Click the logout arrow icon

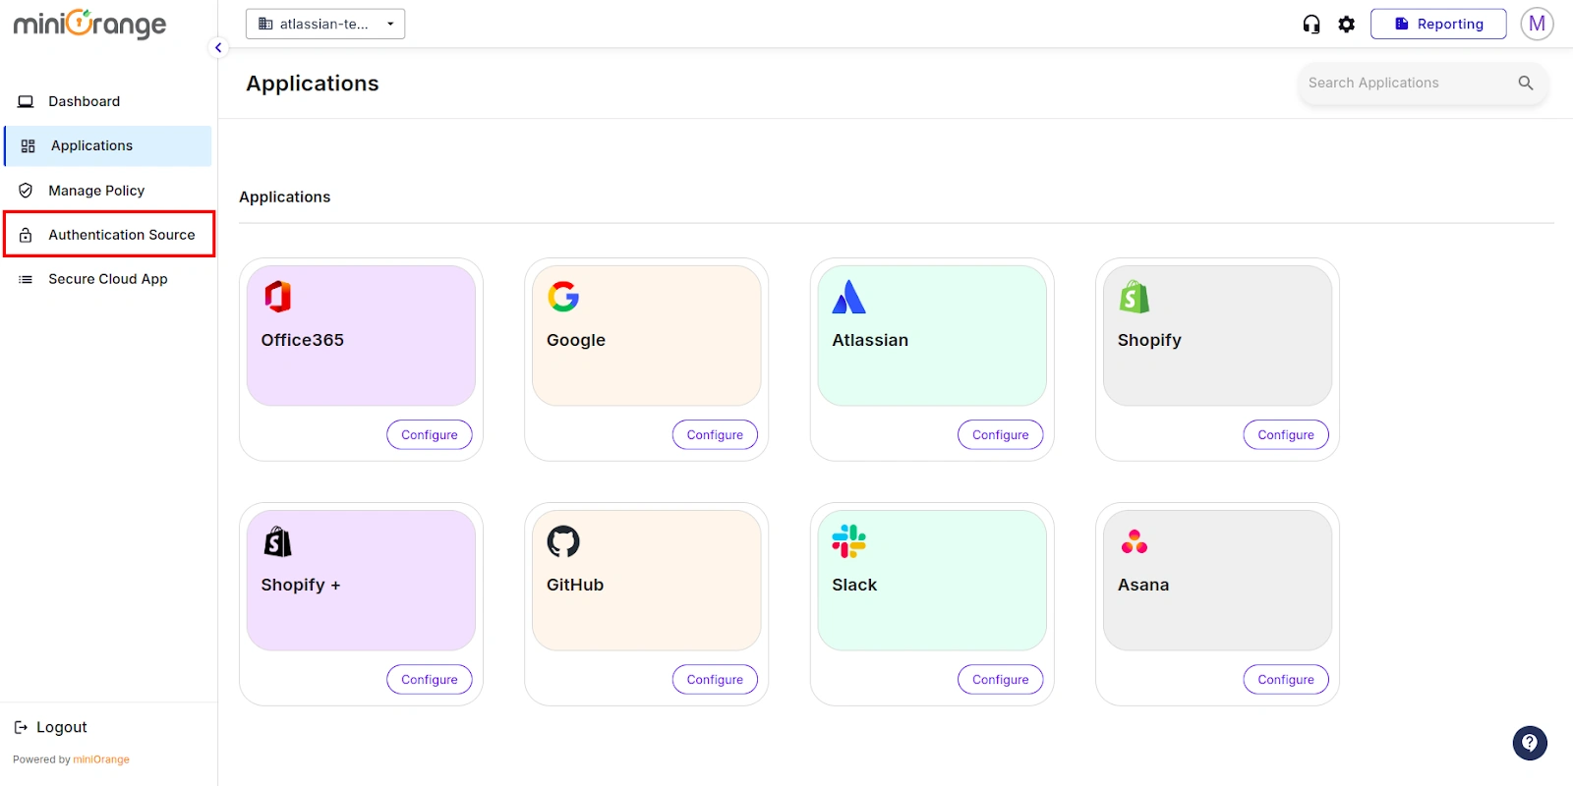pos(21,727)
